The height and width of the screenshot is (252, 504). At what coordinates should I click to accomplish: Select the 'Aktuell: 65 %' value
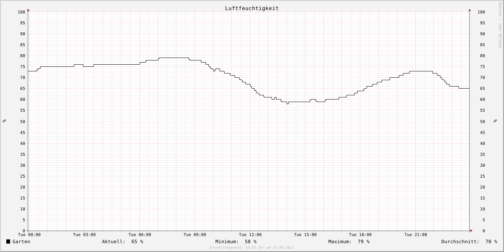(123, 241)
